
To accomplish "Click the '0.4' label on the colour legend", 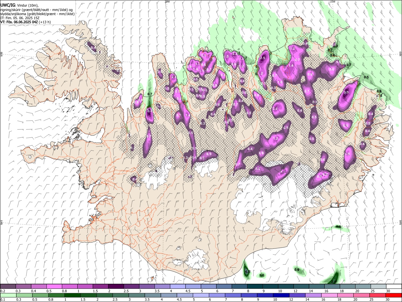I will tap(34, 291).
